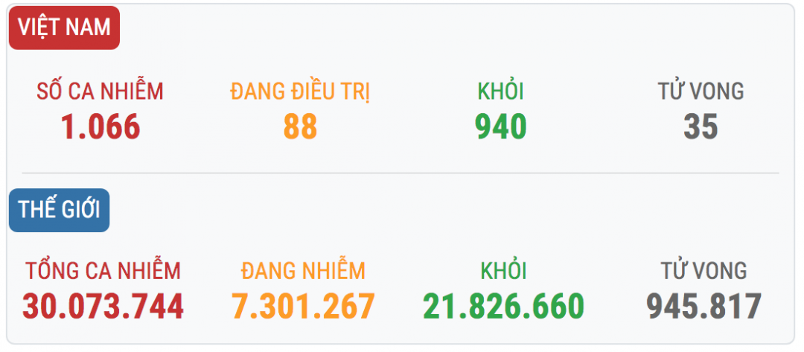Click active infections number 7.301.267
804x352 pixels.
(x=303, y=307)
